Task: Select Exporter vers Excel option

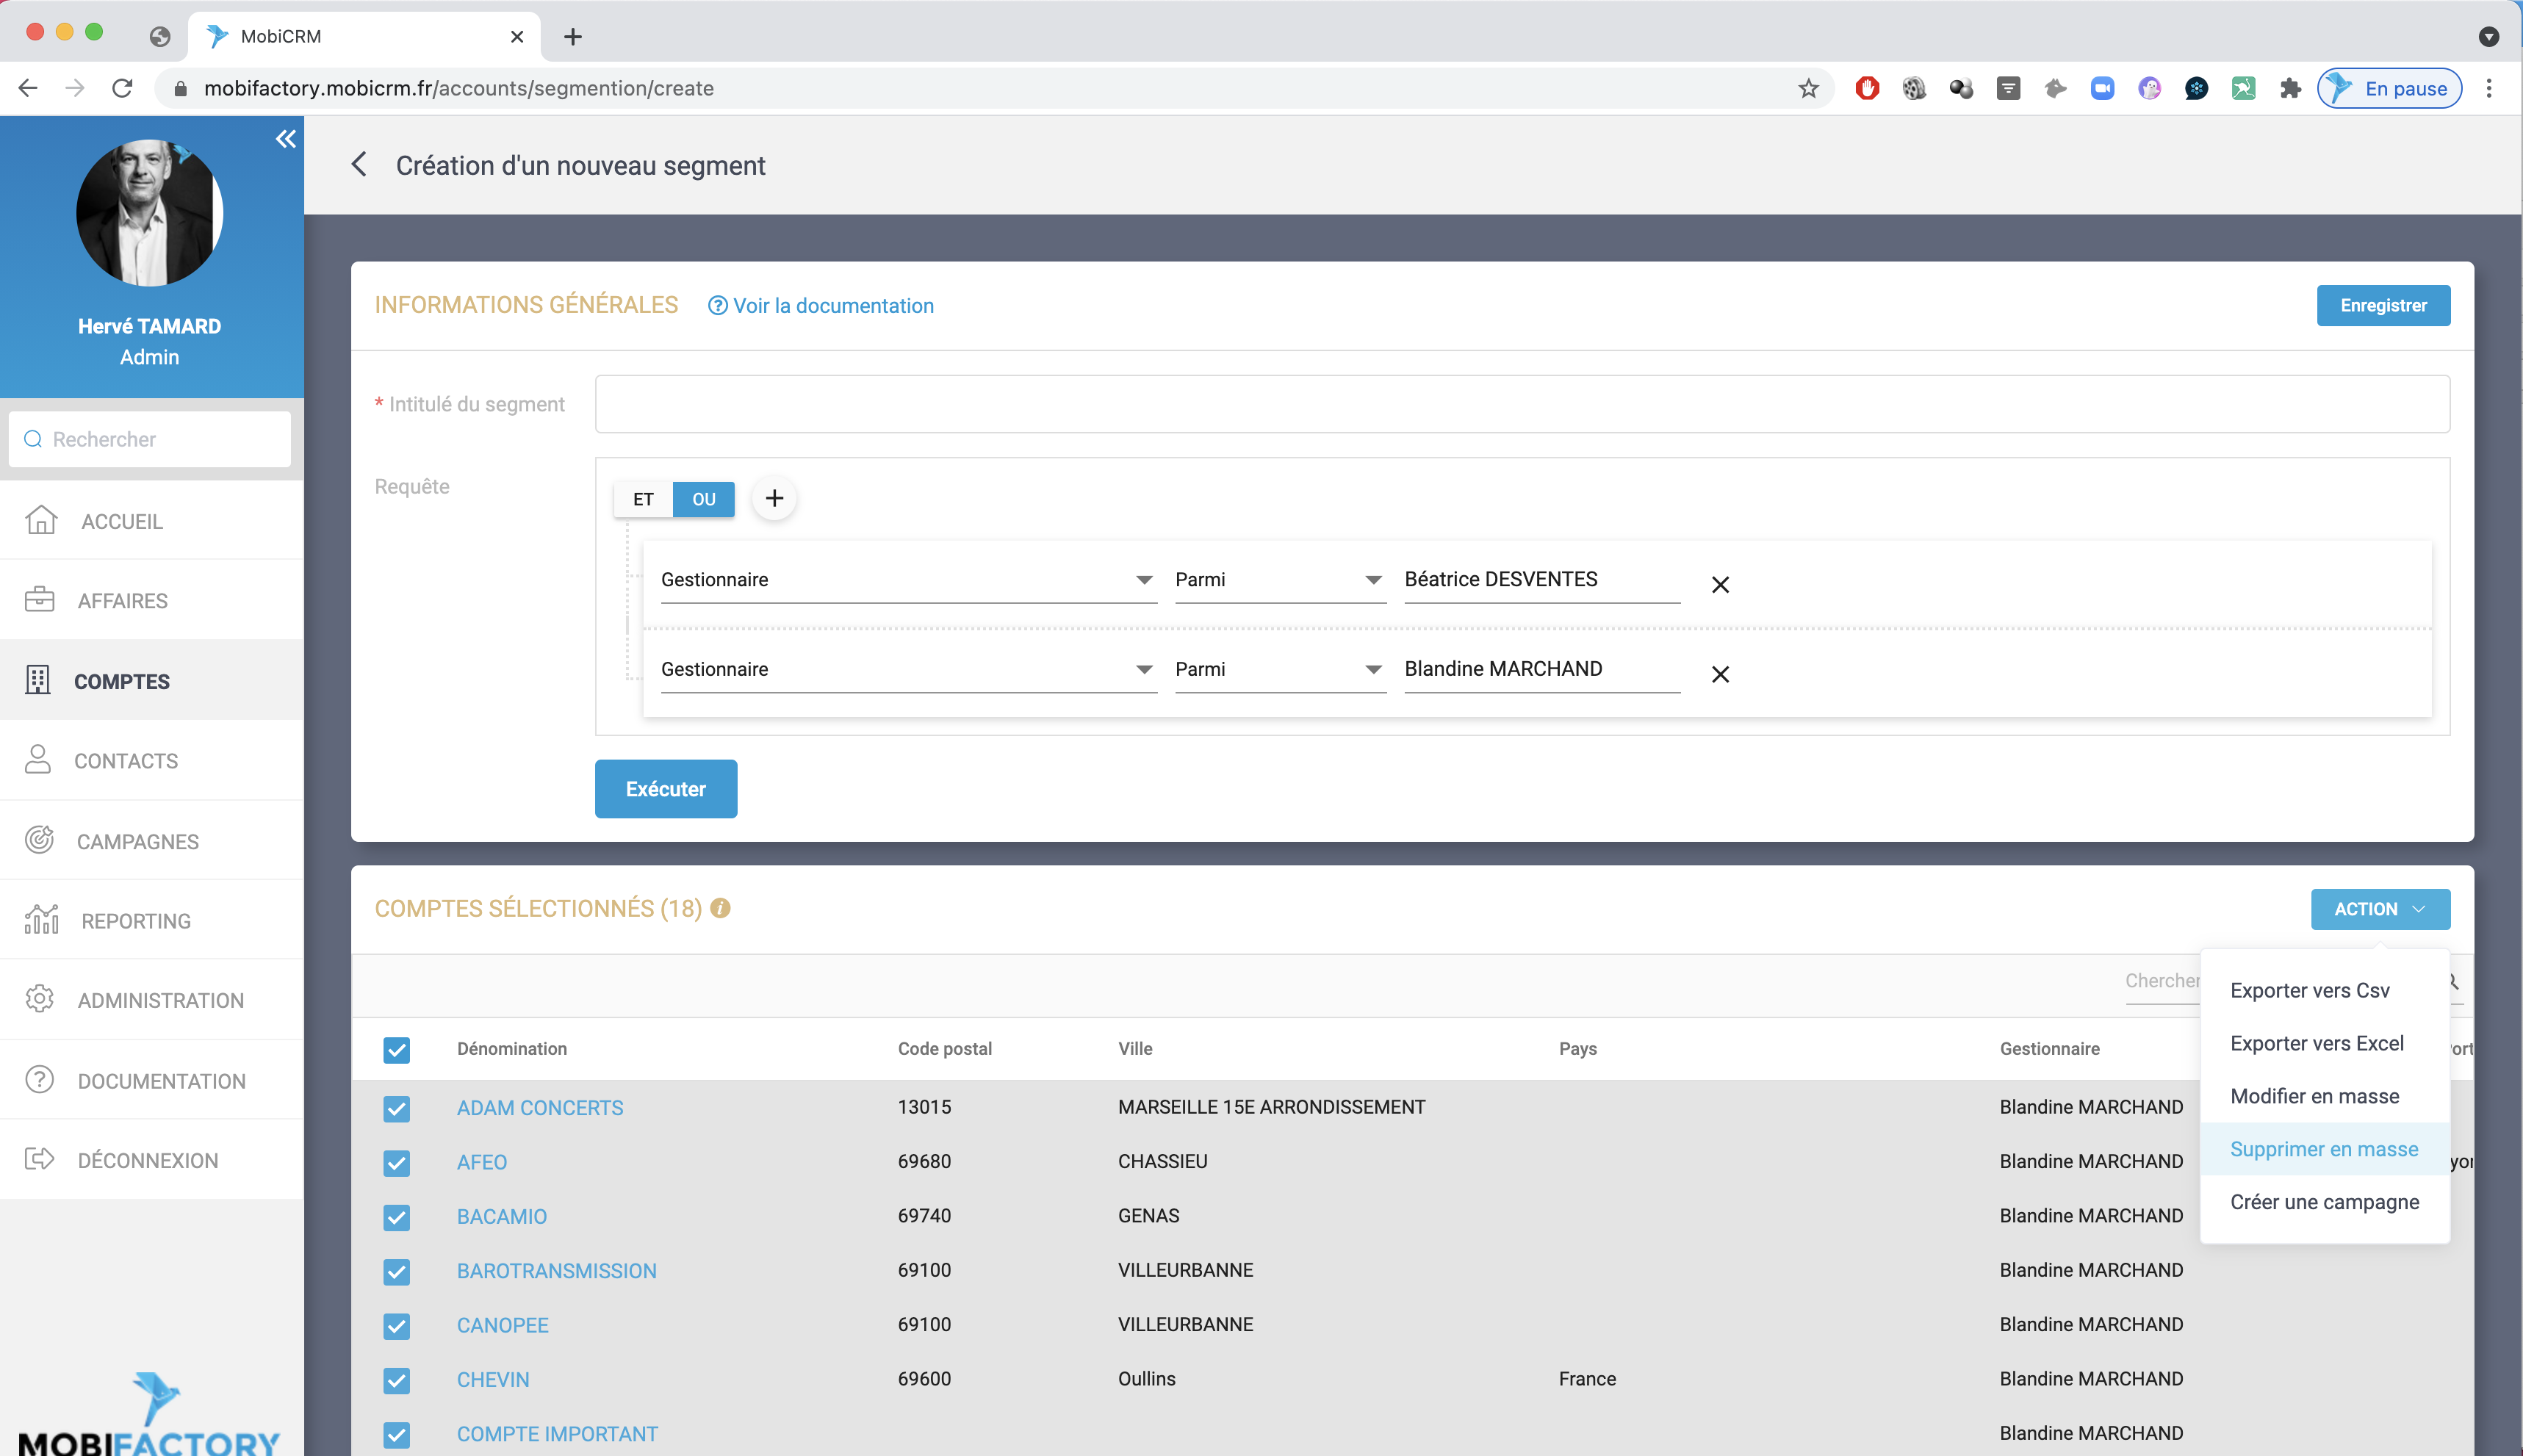Action: [x=2316, y=1043]
